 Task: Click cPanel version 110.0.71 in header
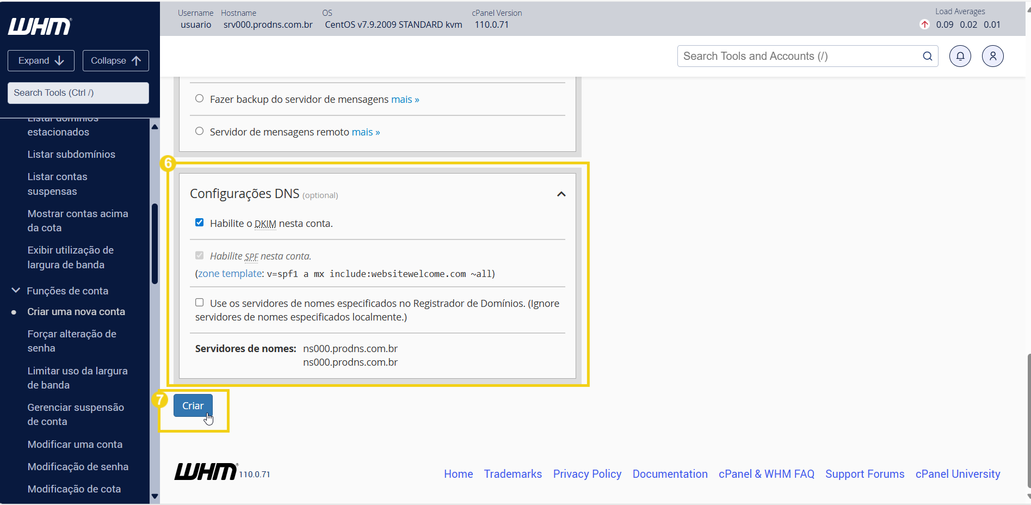pyautogui.click(x=492, y=24)
